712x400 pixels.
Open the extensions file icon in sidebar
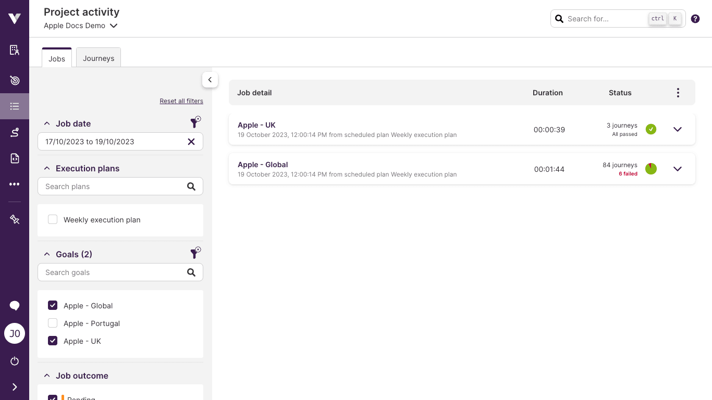pyautogui.click(x=14, y=158)
